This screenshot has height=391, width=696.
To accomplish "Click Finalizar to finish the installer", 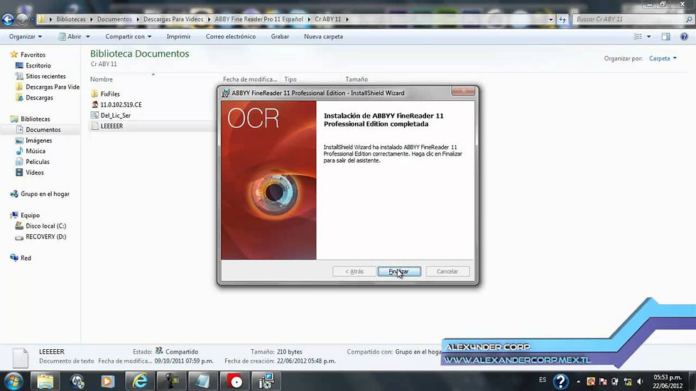I will coord(399,271).
